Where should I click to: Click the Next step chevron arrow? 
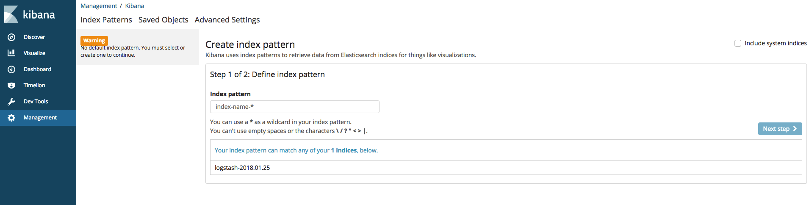(795, 129)
